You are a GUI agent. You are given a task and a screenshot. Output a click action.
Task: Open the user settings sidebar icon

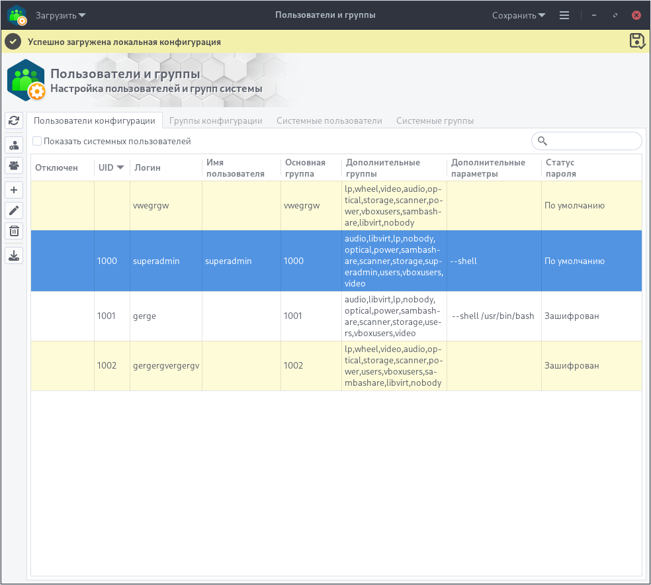[x=14, y=145]
